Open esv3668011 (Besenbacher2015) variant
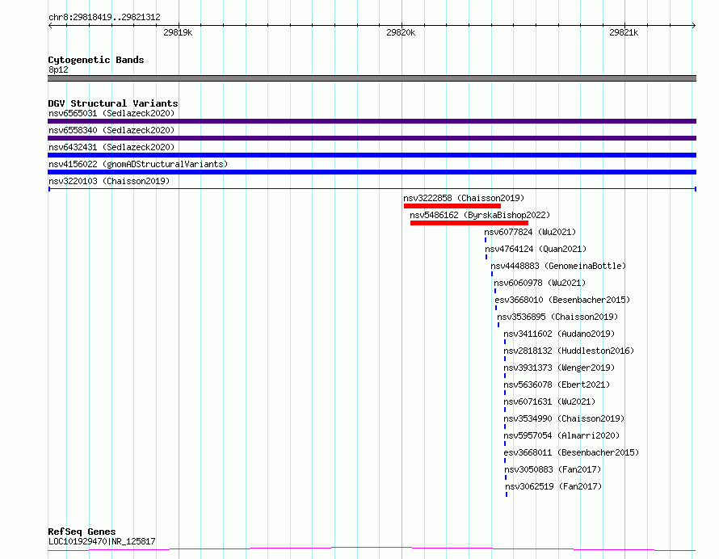This screenshot has width=719, height=559. coord(571,452)
